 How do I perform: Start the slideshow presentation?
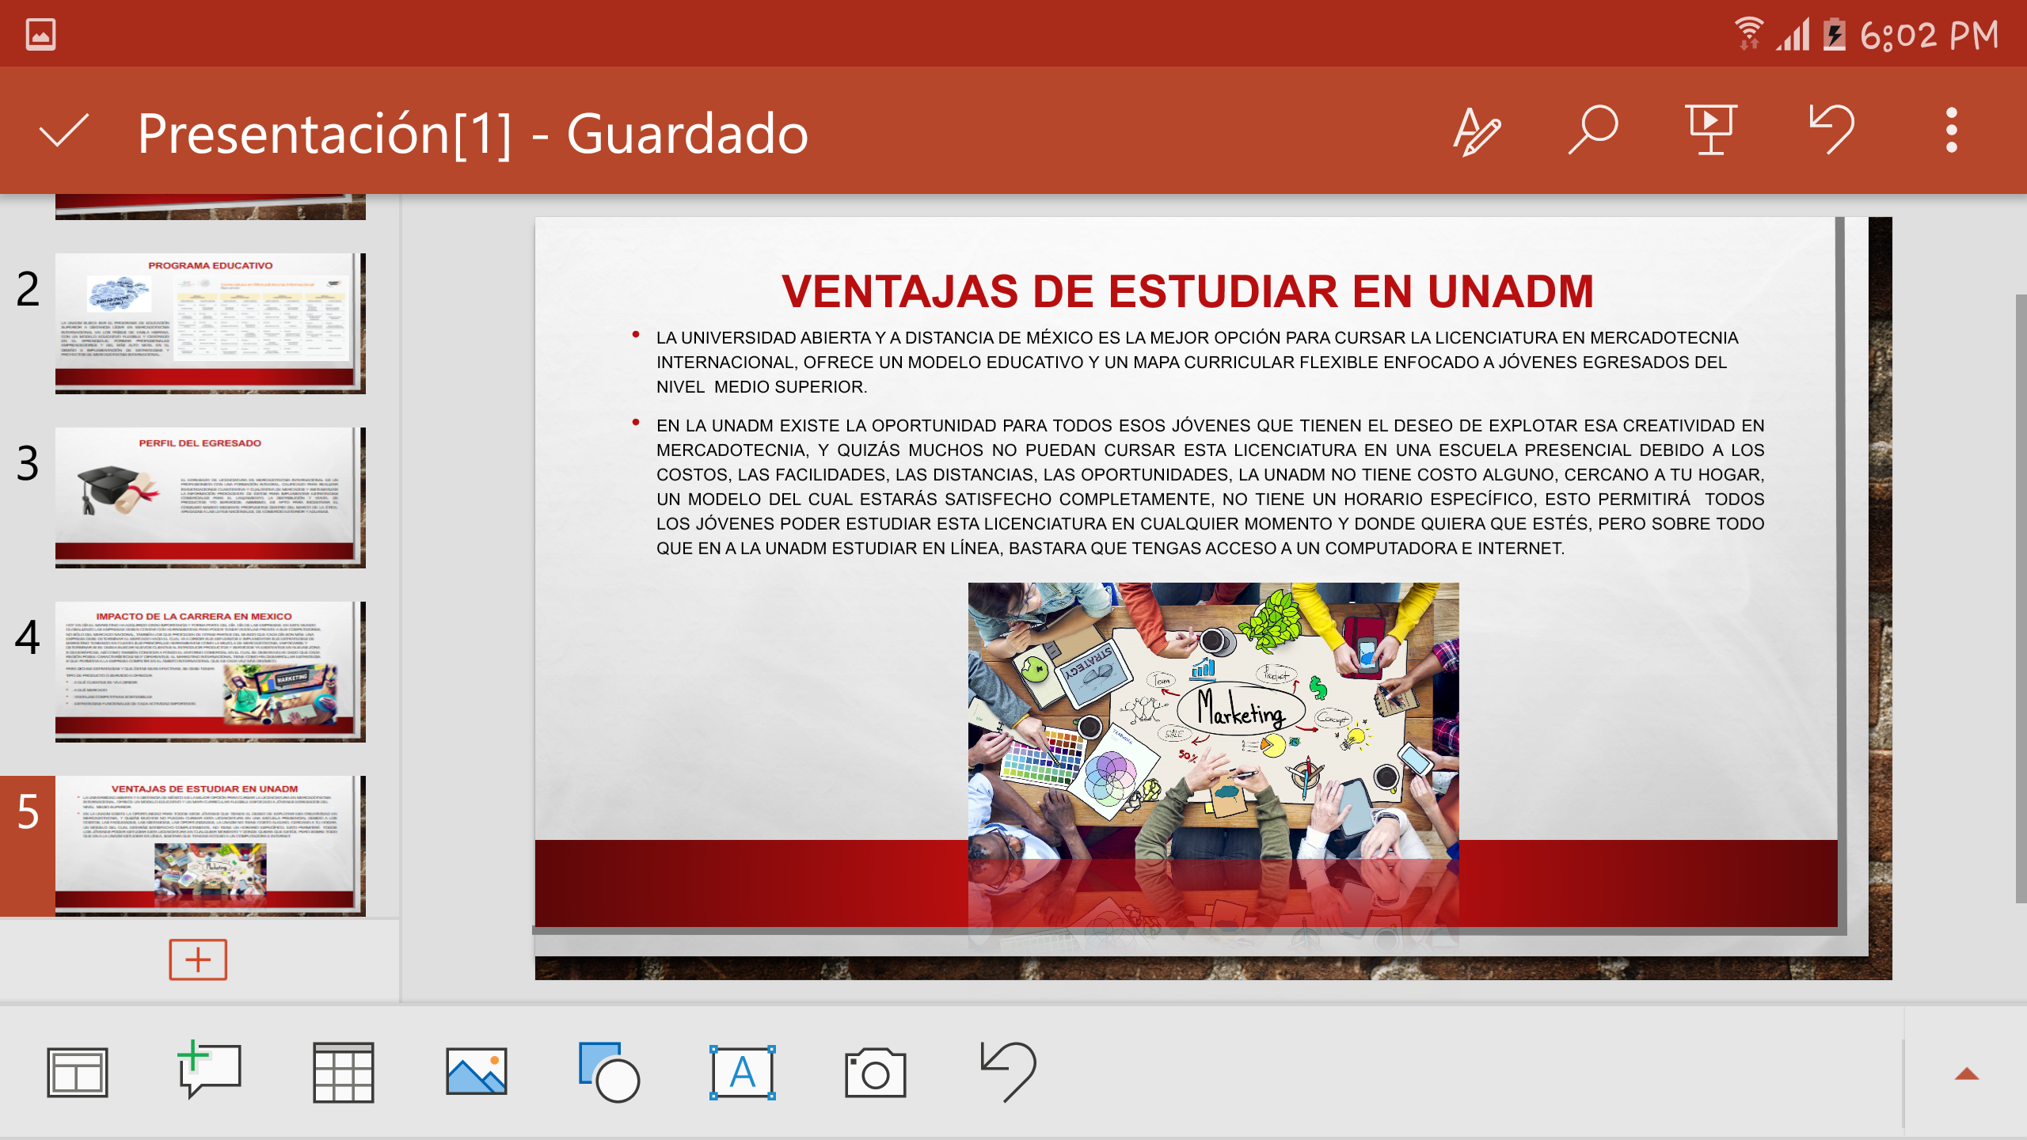click(x=1711, y=130)
